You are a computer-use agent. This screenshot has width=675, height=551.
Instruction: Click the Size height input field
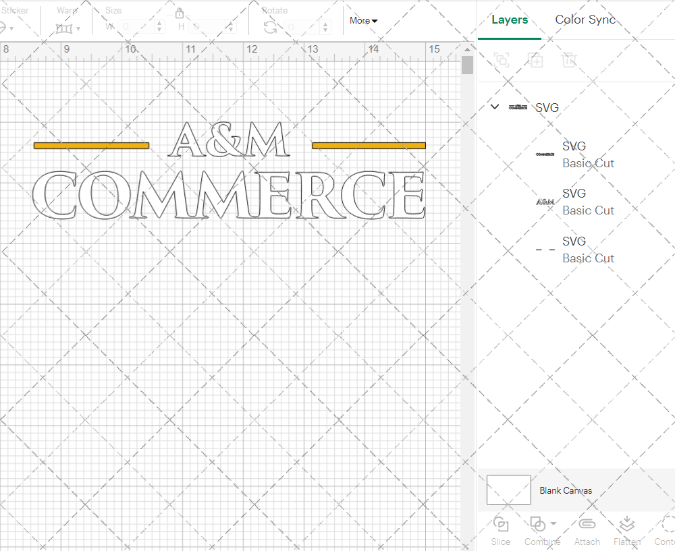pos(207,27)
